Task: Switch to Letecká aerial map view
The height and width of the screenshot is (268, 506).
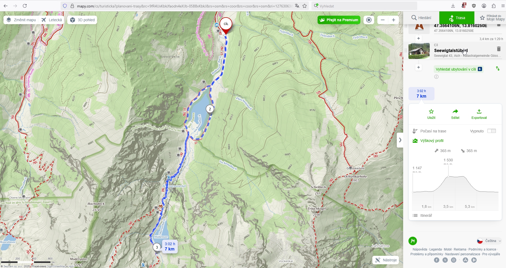Action: click(x=52, y=20)
